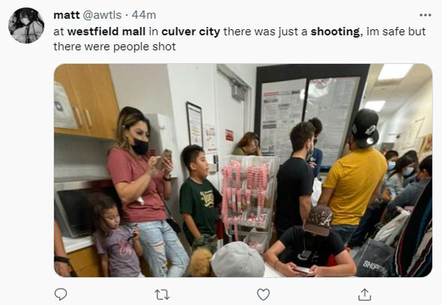Image resolution: width=442 pixels, height=305 pixels.
Task: Open the share upload-arrow icon
Action: click(x=364, y=294)
